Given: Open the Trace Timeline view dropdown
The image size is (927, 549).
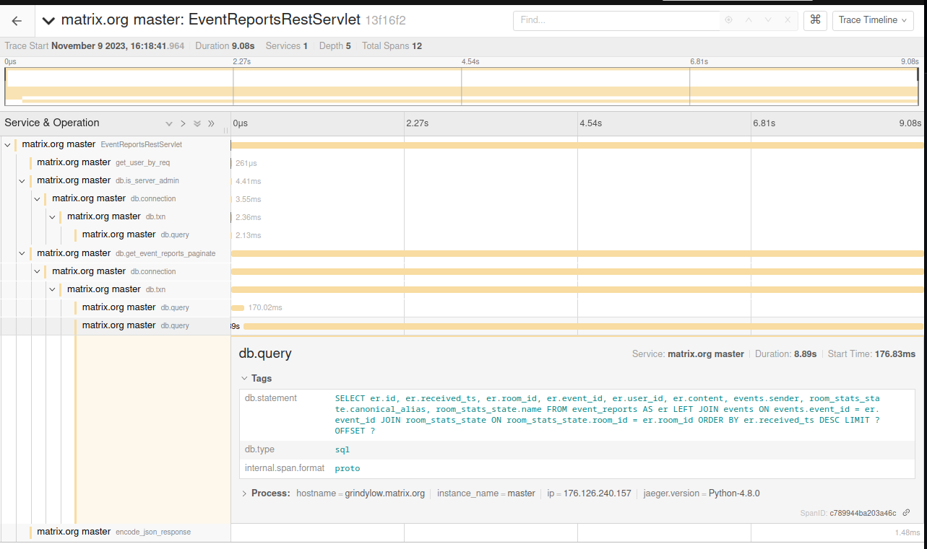Looking at the screenshot, I should pos(873,20).
